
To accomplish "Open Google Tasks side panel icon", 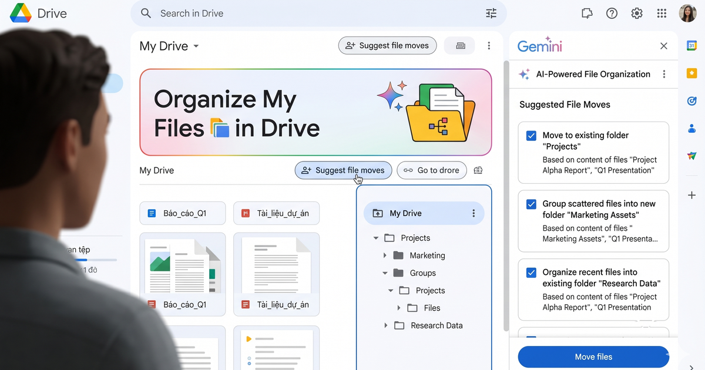I will [692, 101].
